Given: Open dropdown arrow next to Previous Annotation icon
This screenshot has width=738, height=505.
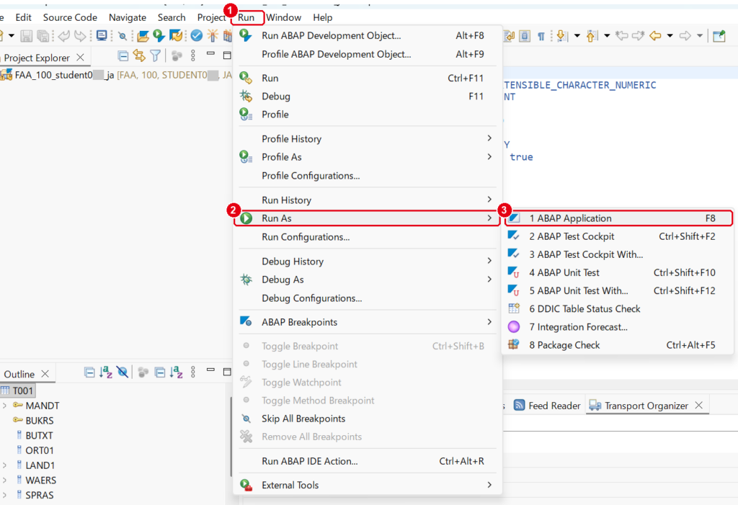Looking at the screenshot, I should (606, 36).
